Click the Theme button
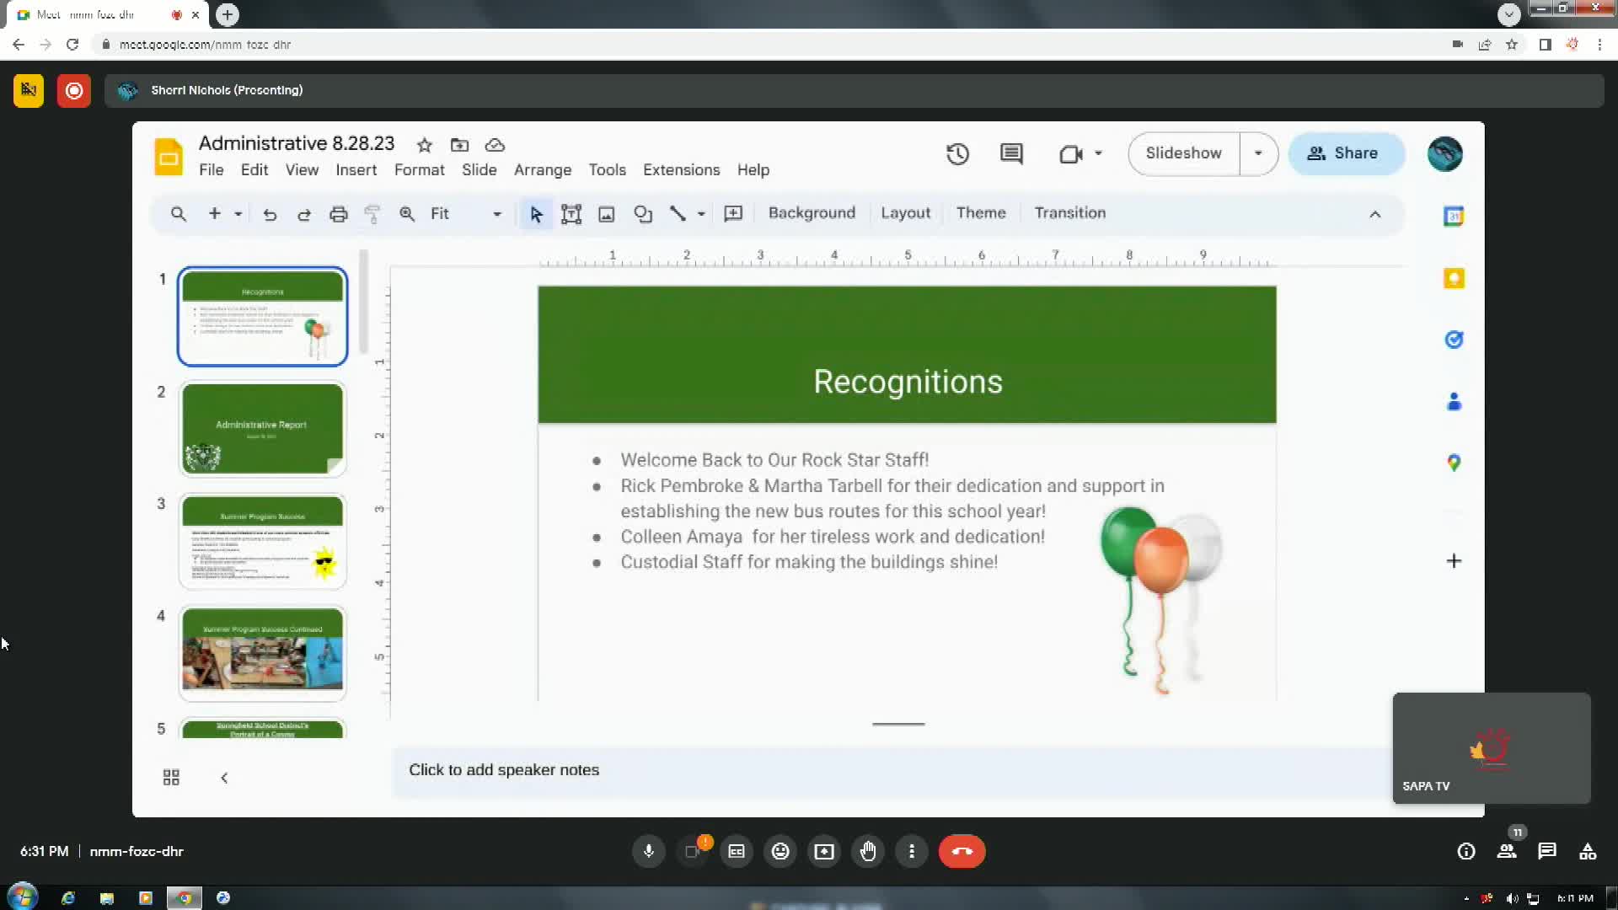 [x=981, y=213]
